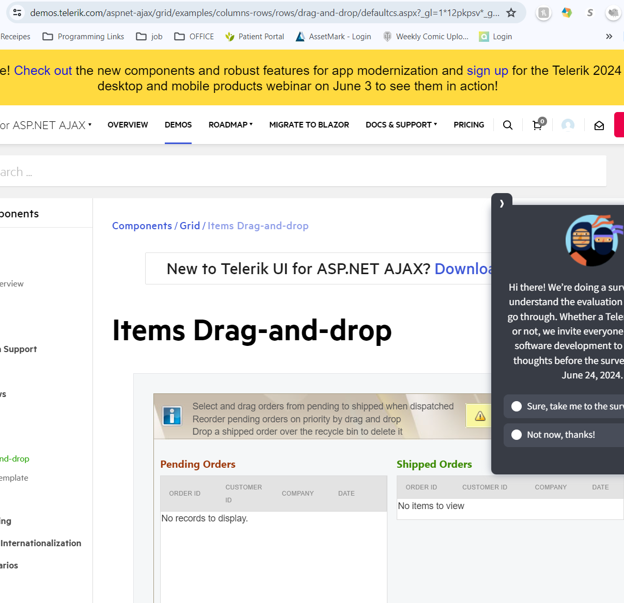Select "Sure, take me to the survey" option
Image resolution: width=624 pixels, height=603 pixels.
(x=517, y=406)
